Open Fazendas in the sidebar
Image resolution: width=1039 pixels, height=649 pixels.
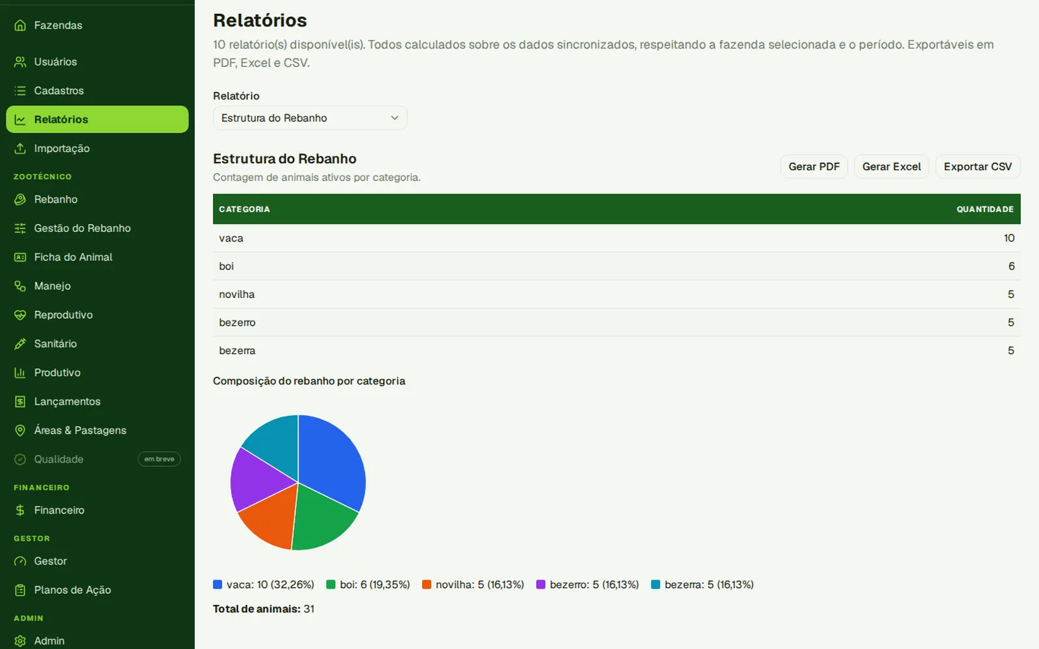97,25
